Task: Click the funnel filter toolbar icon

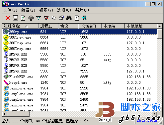Action: coord(39,18)
